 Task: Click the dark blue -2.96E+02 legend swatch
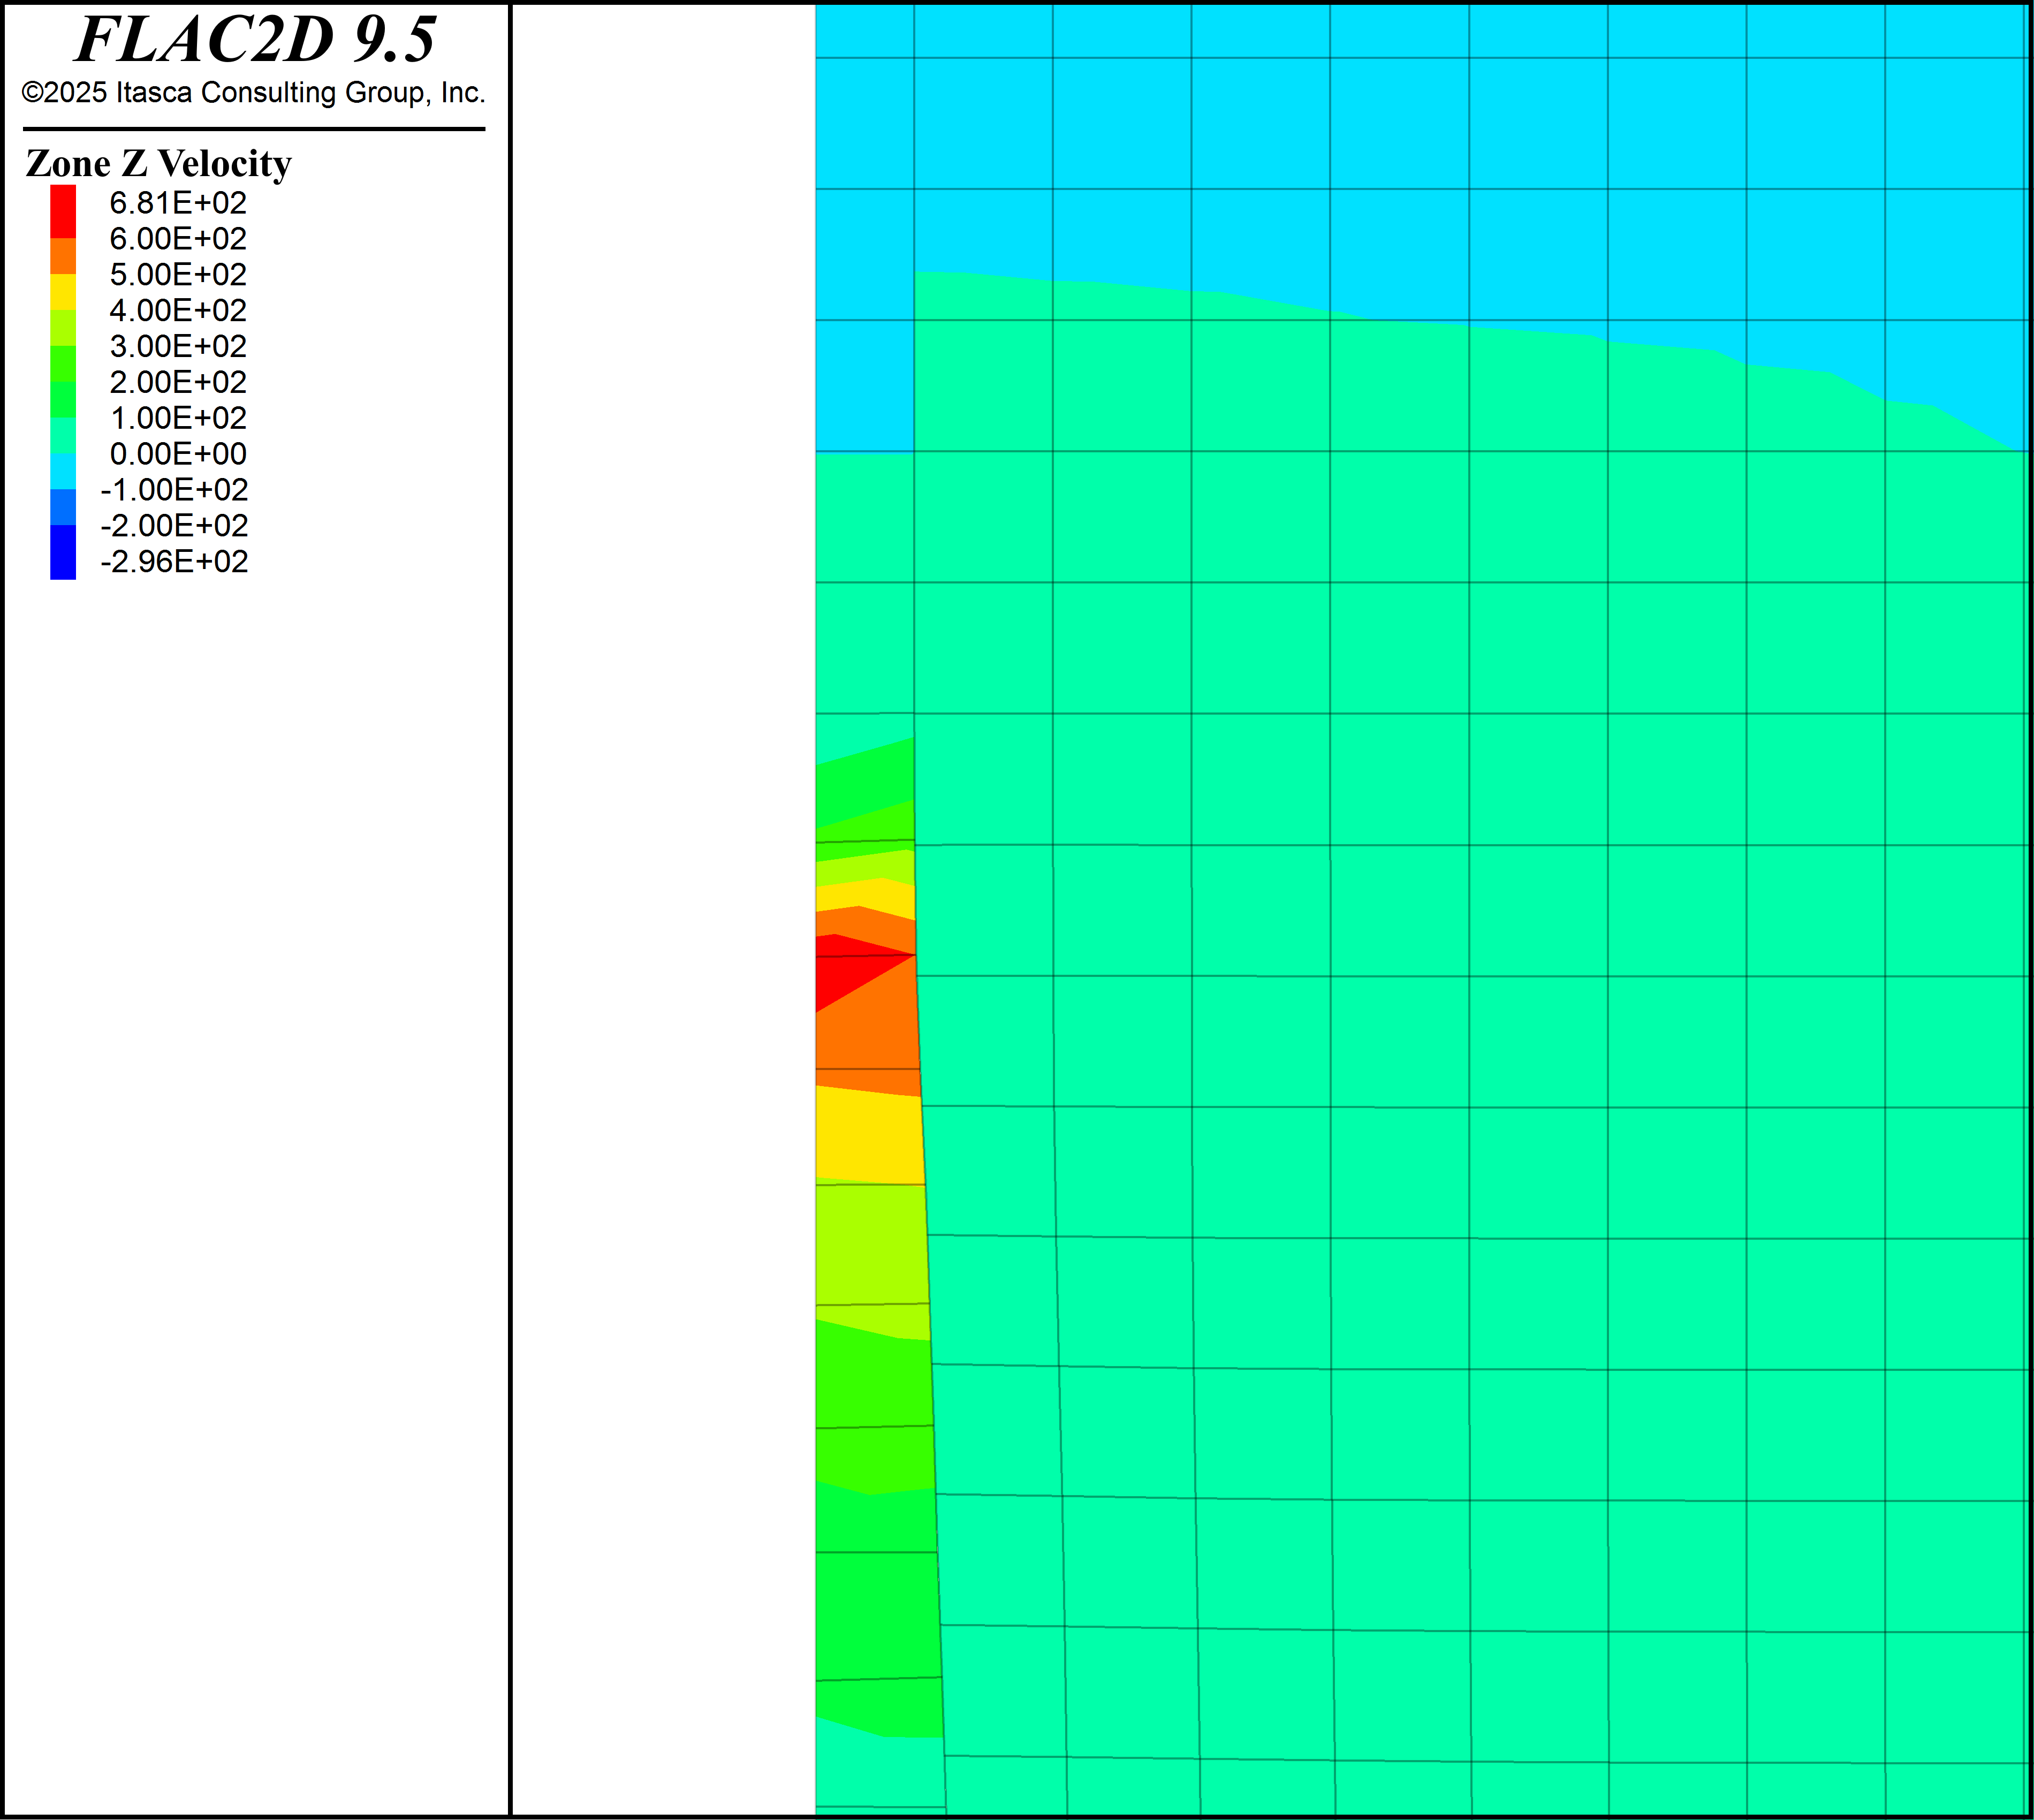[x=63, y=553]
